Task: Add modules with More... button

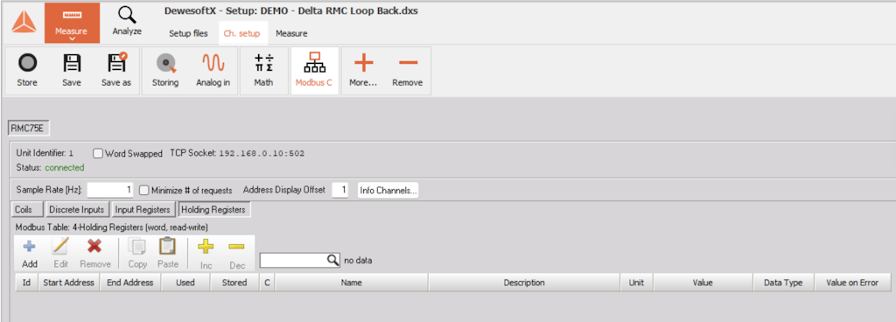Action: coord(363,71)
